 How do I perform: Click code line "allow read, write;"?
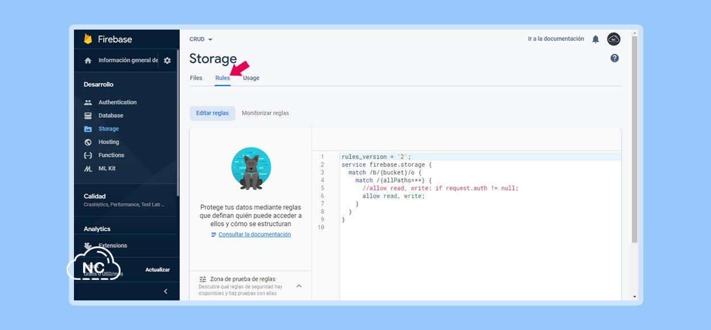click(394, 196)
